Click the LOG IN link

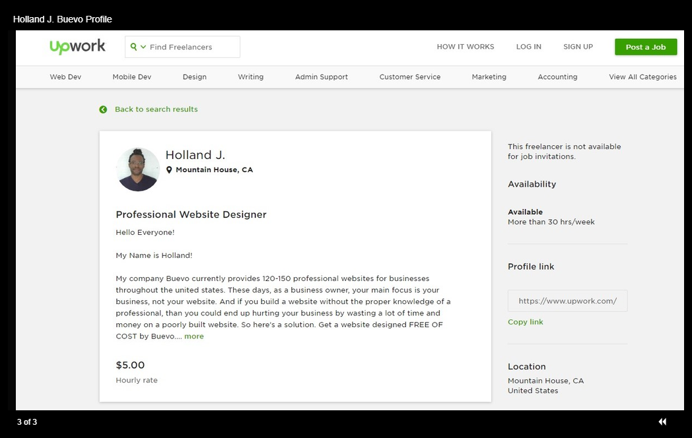[528, 47]
